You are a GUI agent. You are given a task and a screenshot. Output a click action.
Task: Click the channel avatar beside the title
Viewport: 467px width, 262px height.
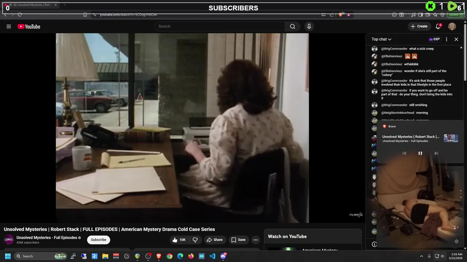click(x=9, y=240)
